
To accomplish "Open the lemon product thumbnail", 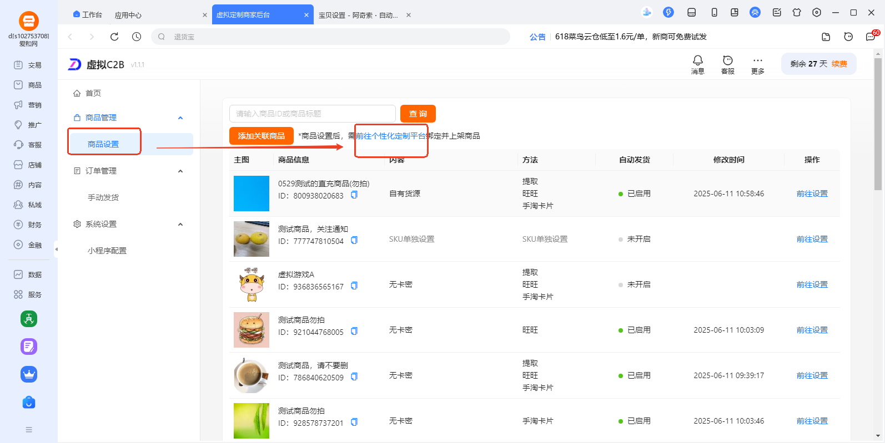I will point(252,239).
